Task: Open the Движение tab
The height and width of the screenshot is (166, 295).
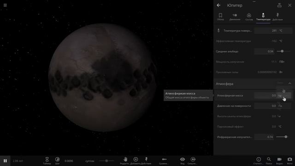Action: [x=235, y=17]
